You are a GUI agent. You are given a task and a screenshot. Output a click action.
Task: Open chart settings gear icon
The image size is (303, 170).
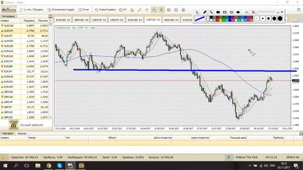tap(183, 9)
